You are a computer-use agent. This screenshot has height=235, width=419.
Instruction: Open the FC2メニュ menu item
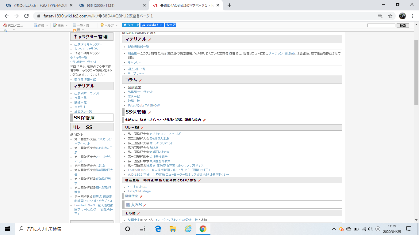tap(13, 25)
